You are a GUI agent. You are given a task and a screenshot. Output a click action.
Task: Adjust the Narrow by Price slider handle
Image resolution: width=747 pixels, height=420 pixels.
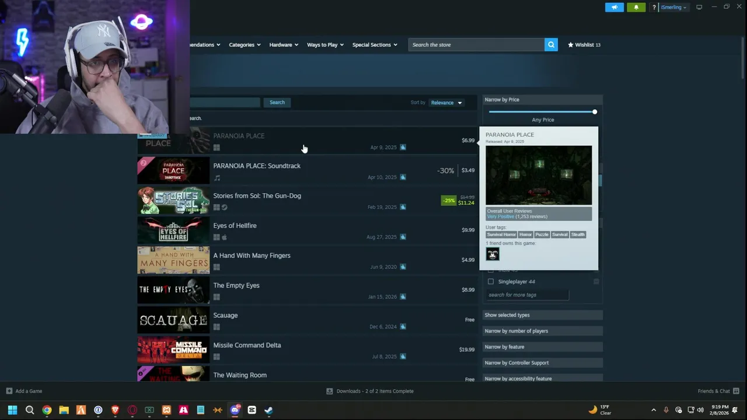point(595,112)
